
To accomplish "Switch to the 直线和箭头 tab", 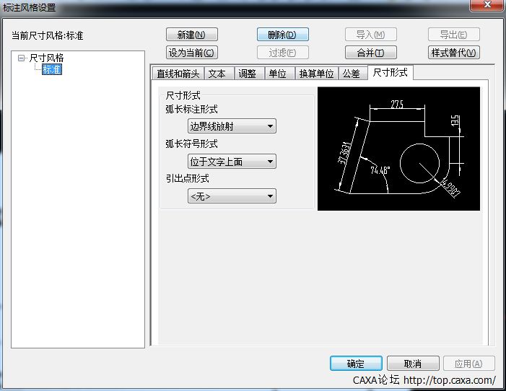I will click(x=178, y=74).
